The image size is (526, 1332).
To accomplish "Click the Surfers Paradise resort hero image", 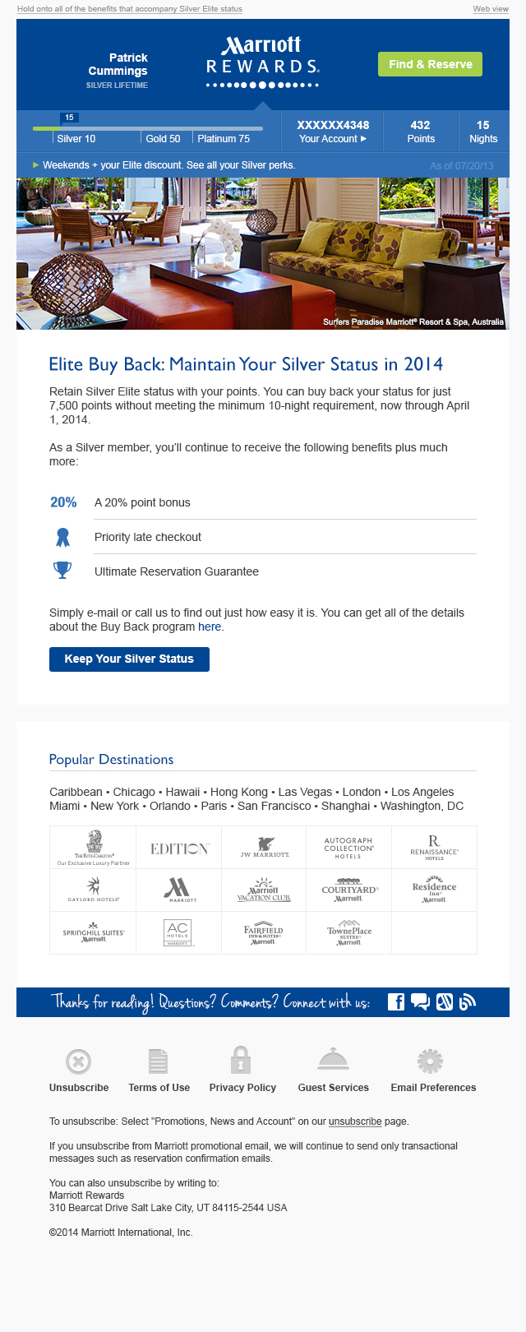I will click(x=263, y=253).
